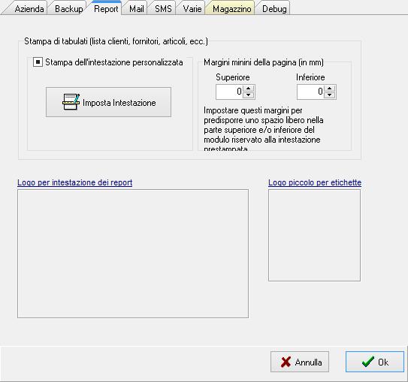Screen dimensions: 408x382
Task: Increase the Inferiore margin value
Action: [330, 89]
